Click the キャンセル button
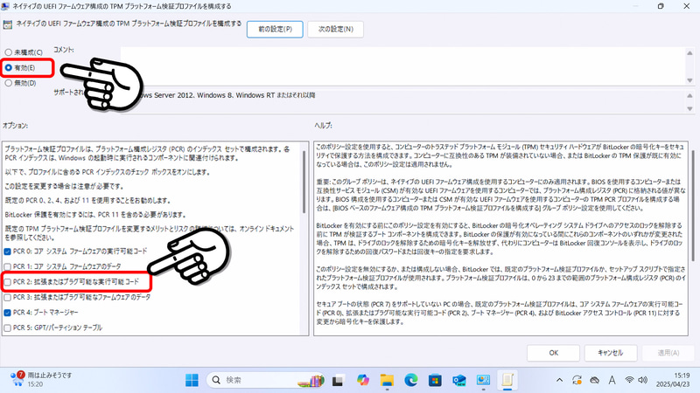This screenshot has width=700, height=393. point(610,353)
